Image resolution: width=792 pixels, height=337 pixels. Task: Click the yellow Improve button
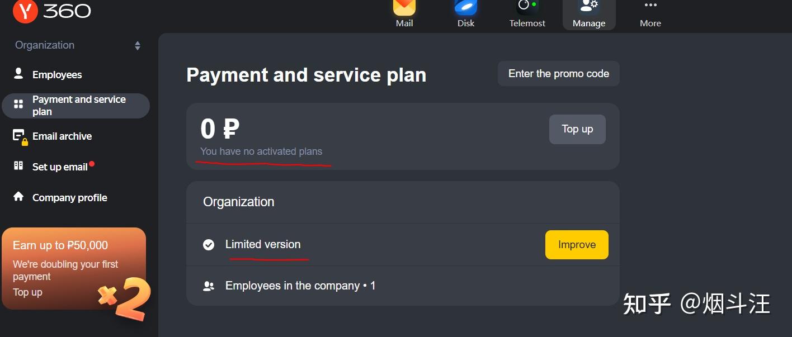[577, 245]
